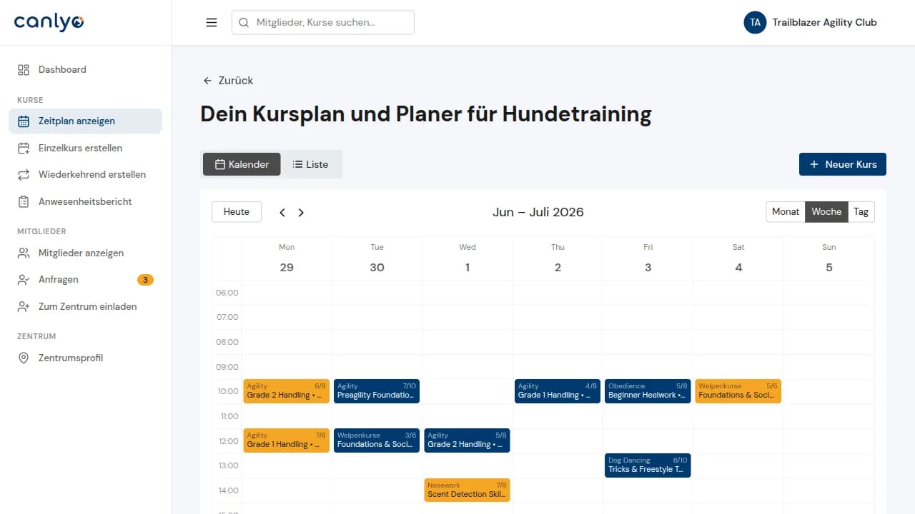915x514 pixels.
Task: Click the plus icon on Neuer Kurs
Action: (x=813, y=164)
